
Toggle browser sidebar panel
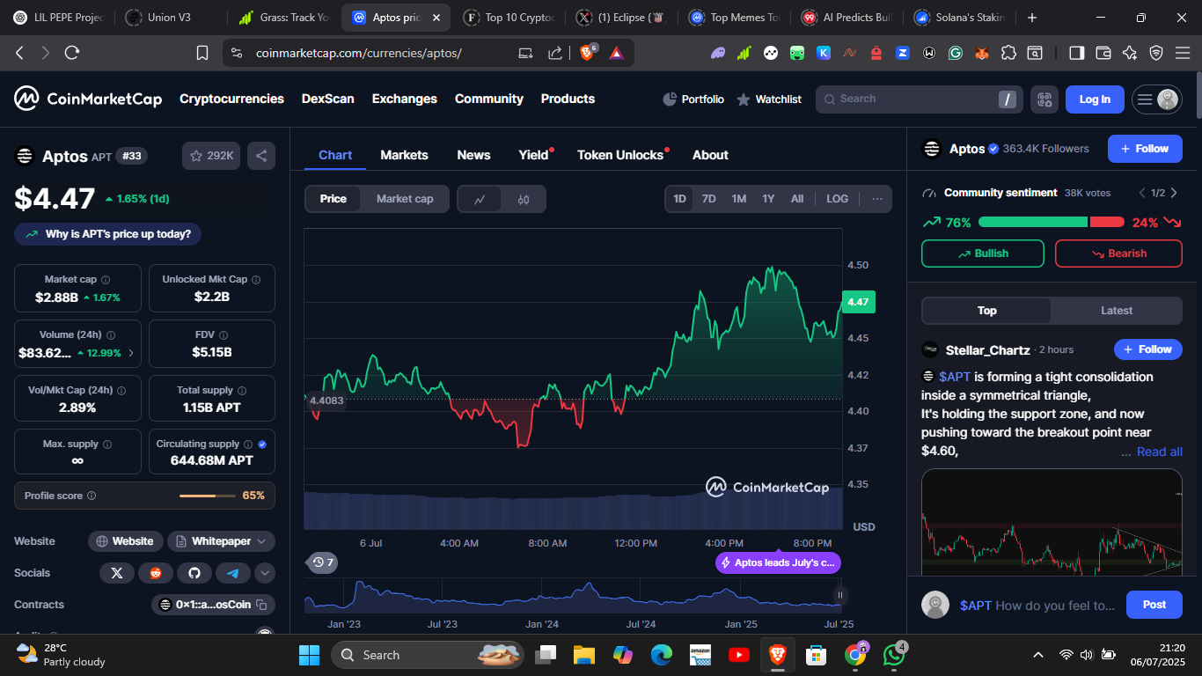[x=1076, y=53]
